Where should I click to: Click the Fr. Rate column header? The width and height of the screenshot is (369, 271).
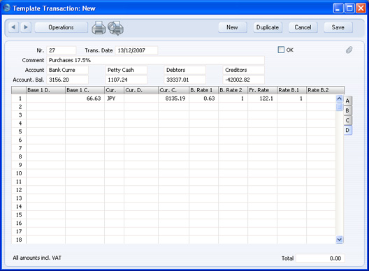(262, 90)
